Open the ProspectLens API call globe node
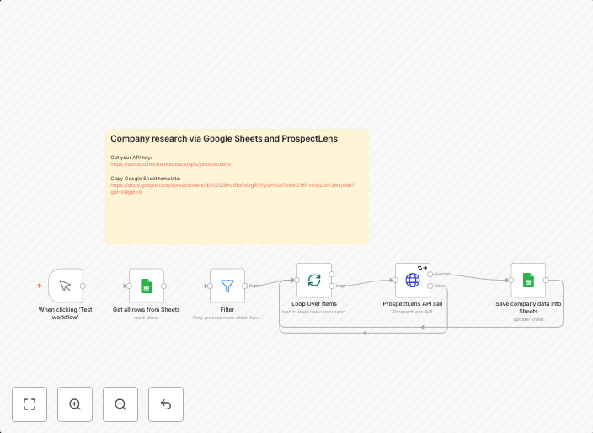 [413, 281]
